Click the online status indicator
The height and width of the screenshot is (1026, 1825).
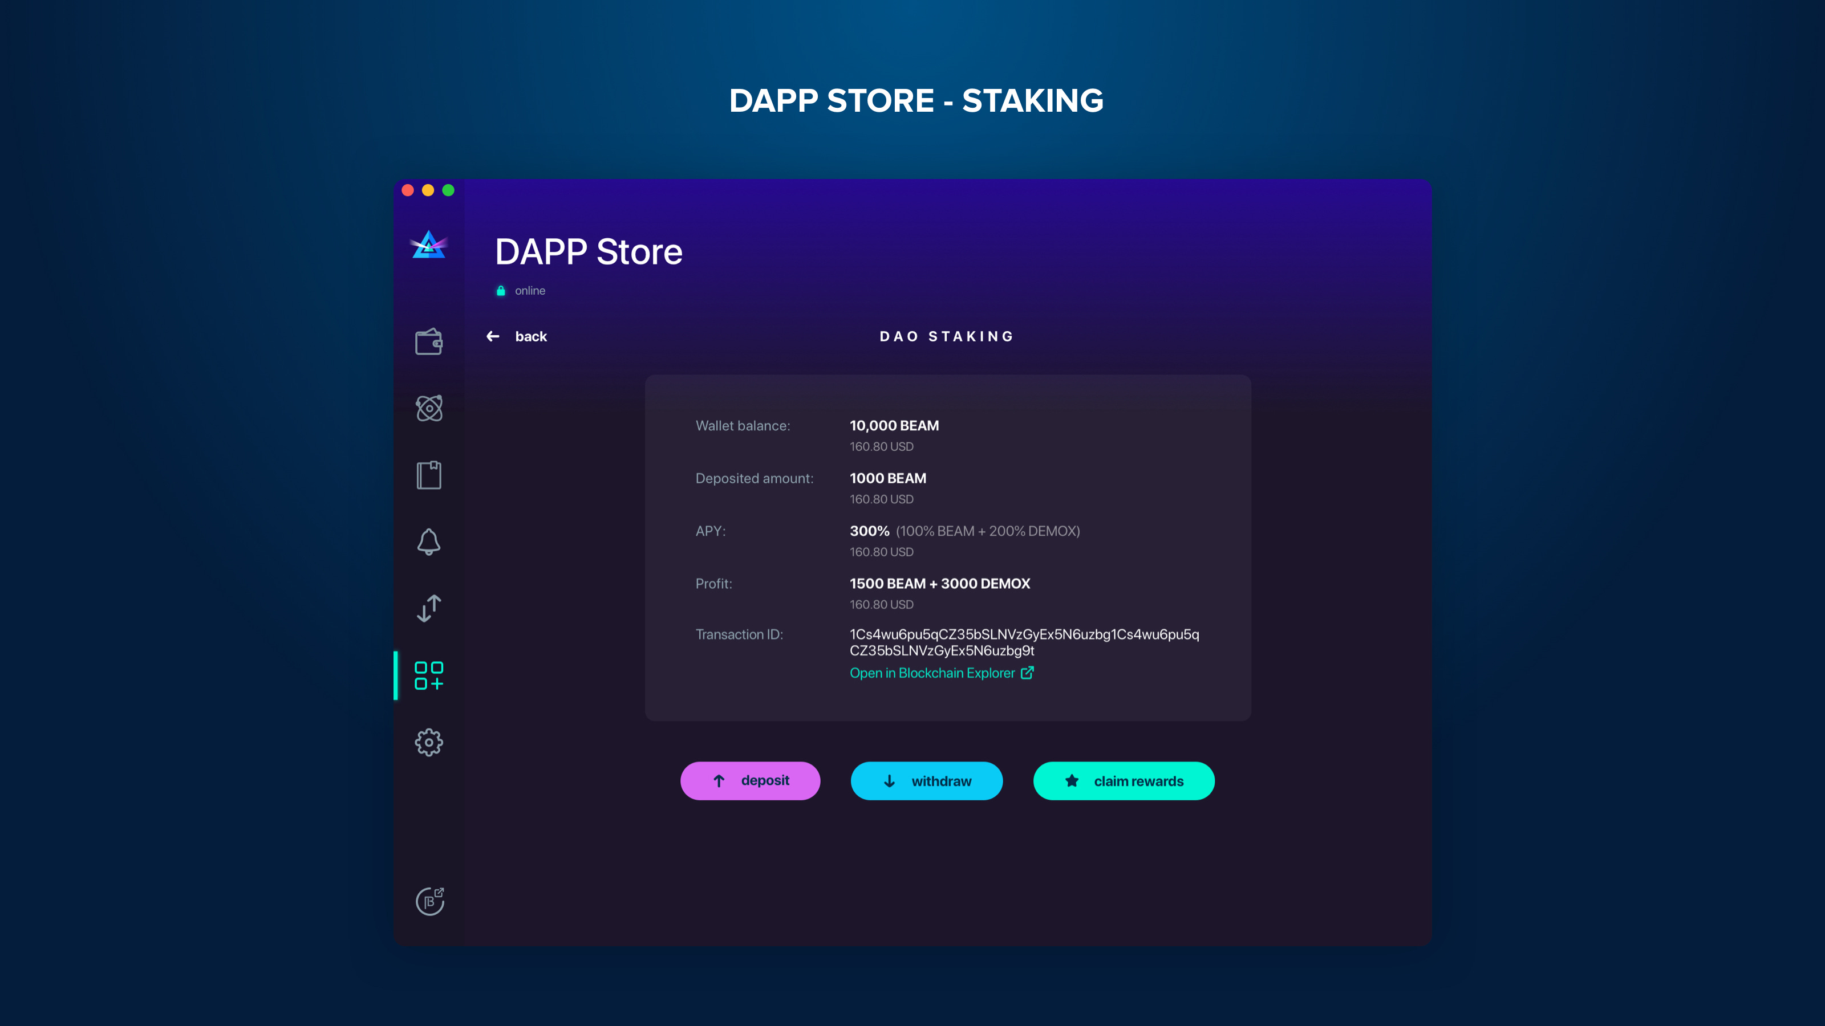[x=530, y=290]
